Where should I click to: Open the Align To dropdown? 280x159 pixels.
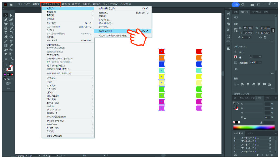237,84
